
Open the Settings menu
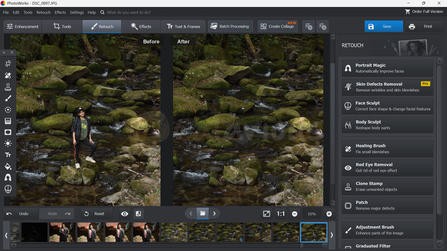click(x=77, y=12)
